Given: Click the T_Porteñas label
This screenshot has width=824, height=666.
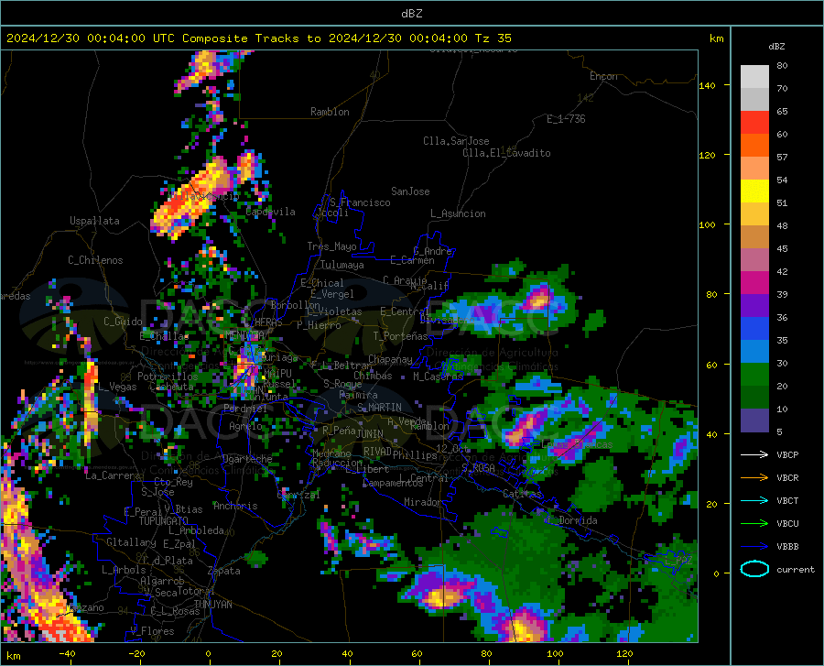Looking at the screenshot, I should pyautogui.click(x=400, y=336).
